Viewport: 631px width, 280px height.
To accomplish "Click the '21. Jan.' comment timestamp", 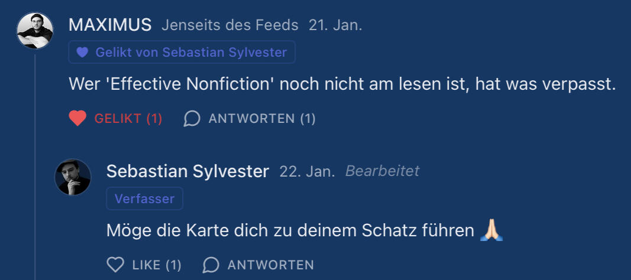I will coord(335,25).
